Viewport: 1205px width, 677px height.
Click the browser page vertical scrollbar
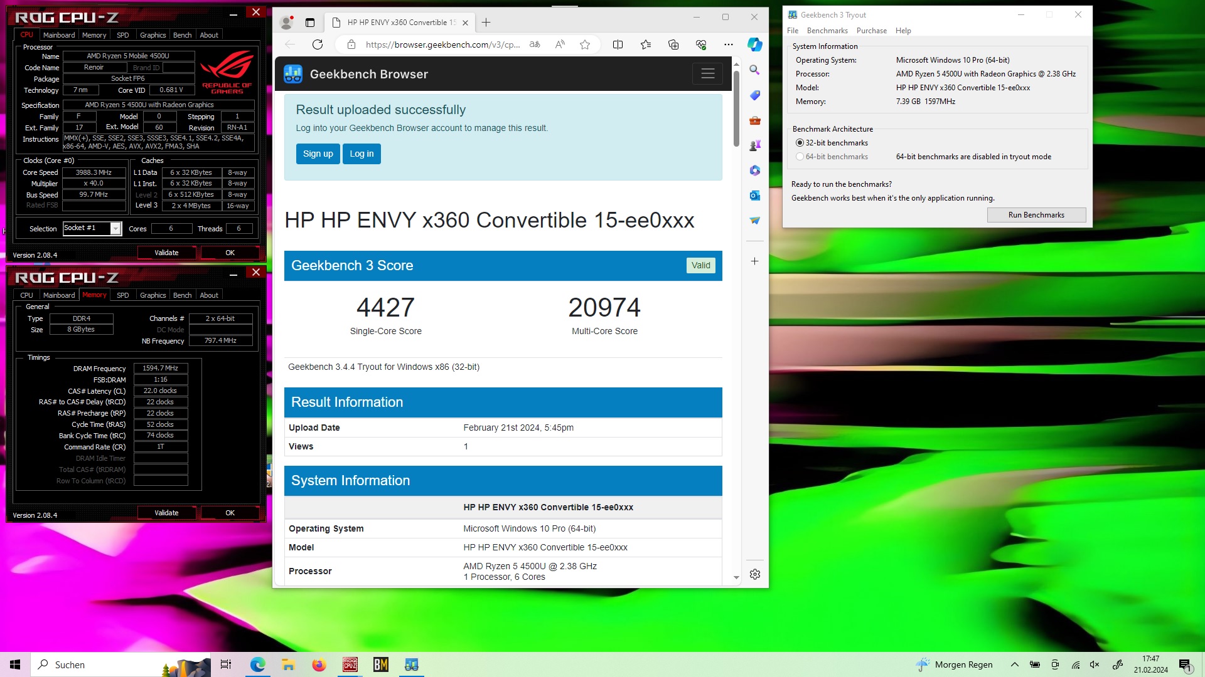(x=736, y=108)
